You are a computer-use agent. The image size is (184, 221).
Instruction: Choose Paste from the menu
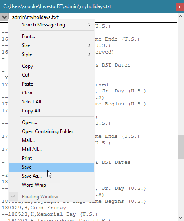(52, 84)
